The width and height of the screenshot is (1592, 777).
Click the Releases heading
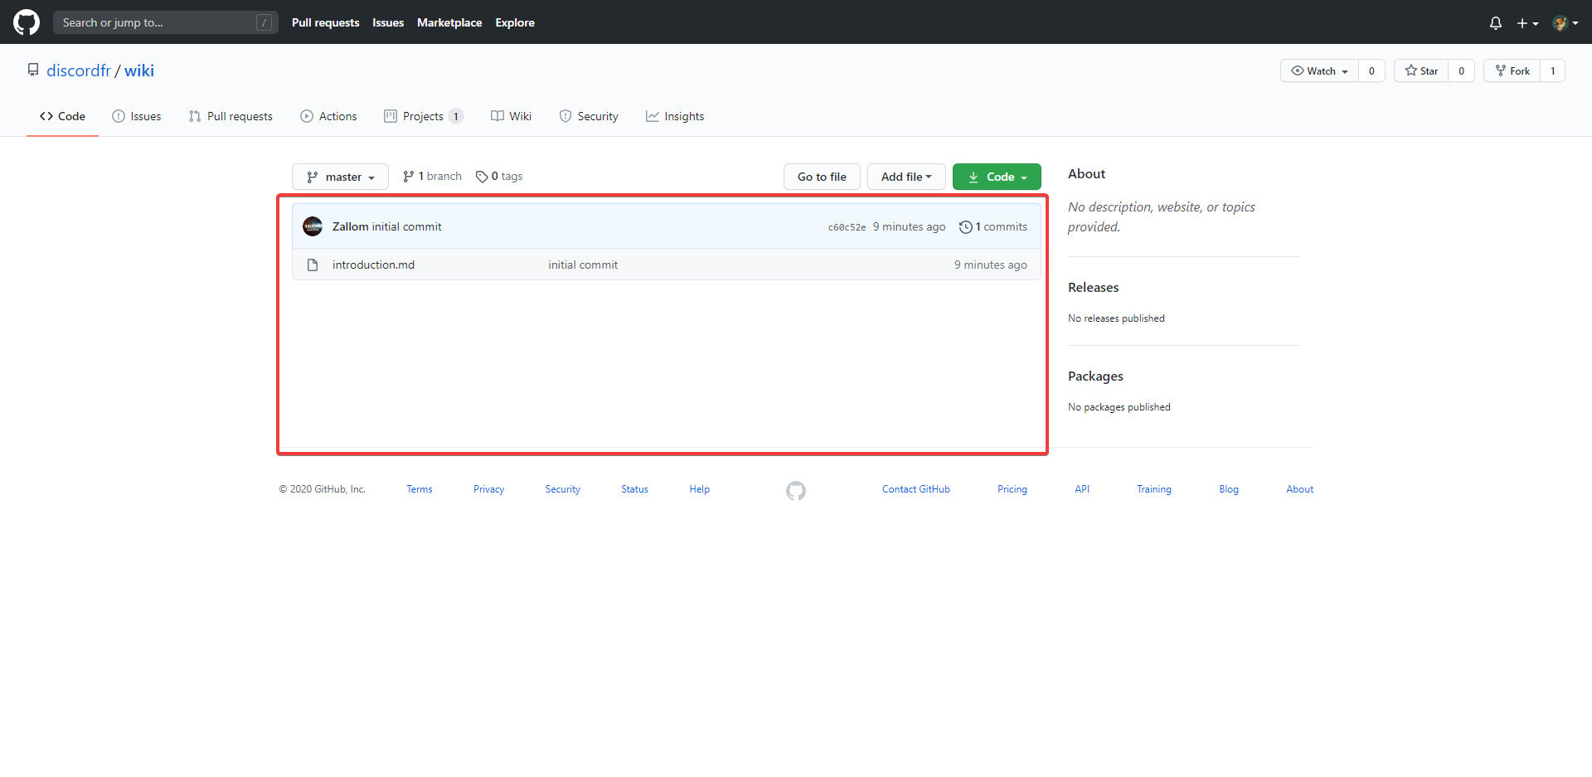coord(1093,287)
